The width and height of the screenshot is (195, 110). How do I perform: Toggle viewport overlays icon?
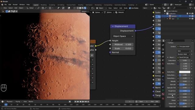click(69, 8)
